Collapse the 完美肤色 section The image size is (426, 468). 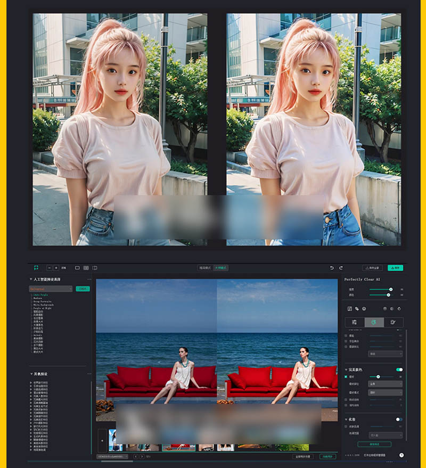pos(346,370)
